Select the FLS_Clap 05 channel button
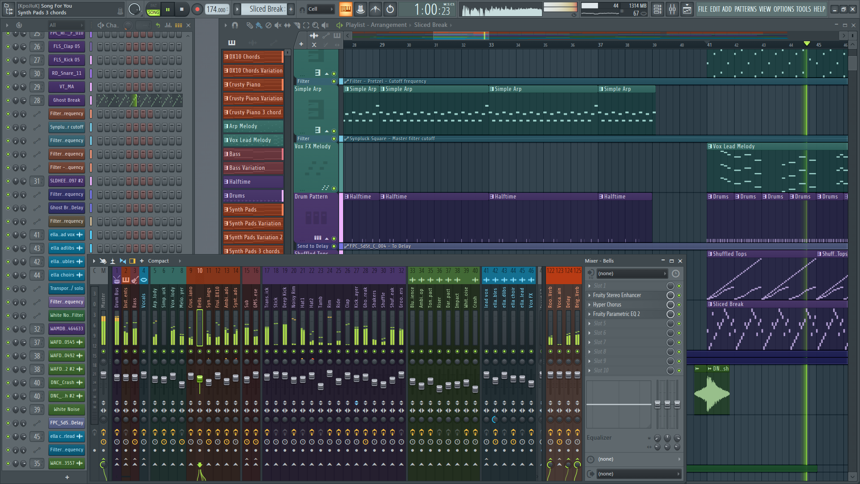 pyautogui.click(x=67, y=47)
